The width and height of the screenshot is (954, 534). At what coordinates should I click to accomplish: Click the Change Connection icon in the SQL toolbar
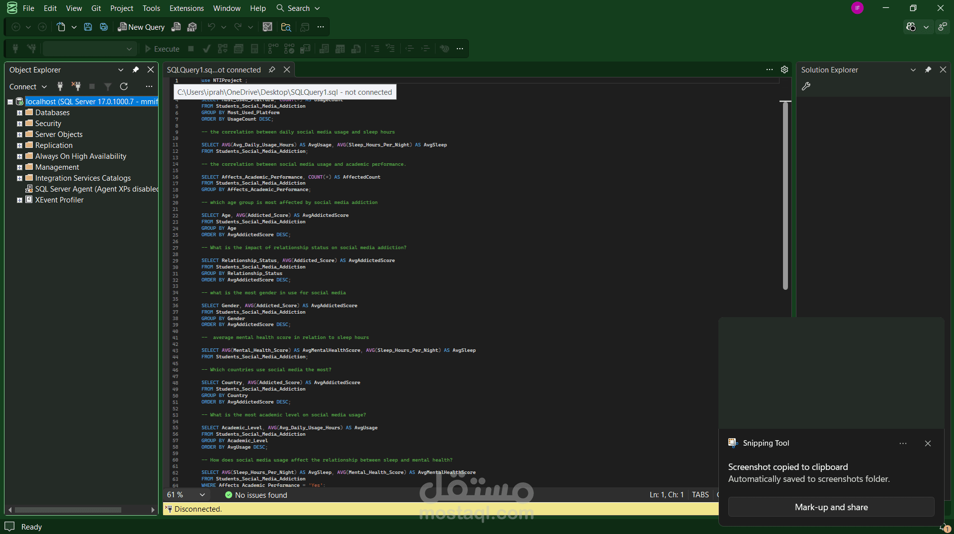tap(32, 49)
